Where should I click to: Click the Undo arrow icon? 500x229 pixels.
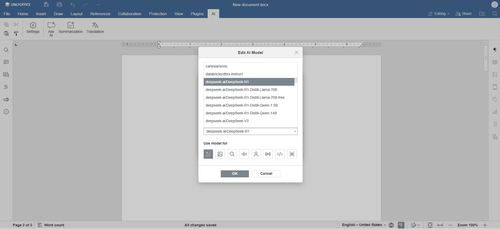click(73, 5)
